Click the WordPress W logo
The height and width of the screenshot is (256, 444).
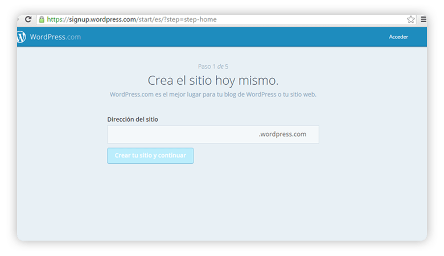(21, 37)
